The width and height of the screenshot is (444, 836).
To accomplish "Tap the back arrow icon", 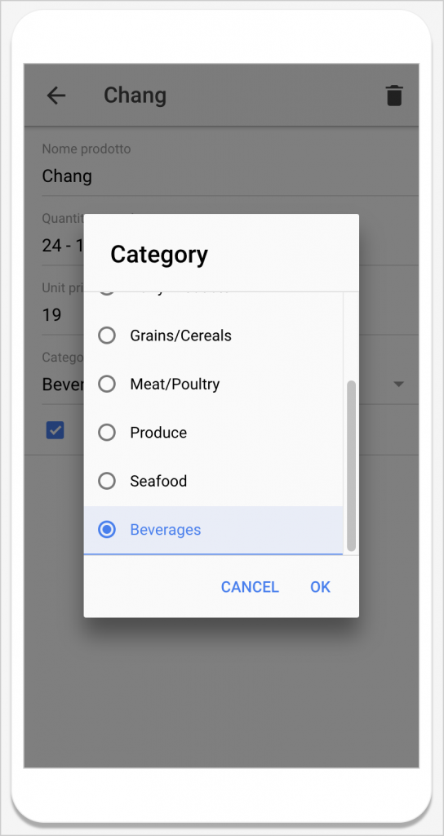I will pyautogui.click(x=56, y=96).
